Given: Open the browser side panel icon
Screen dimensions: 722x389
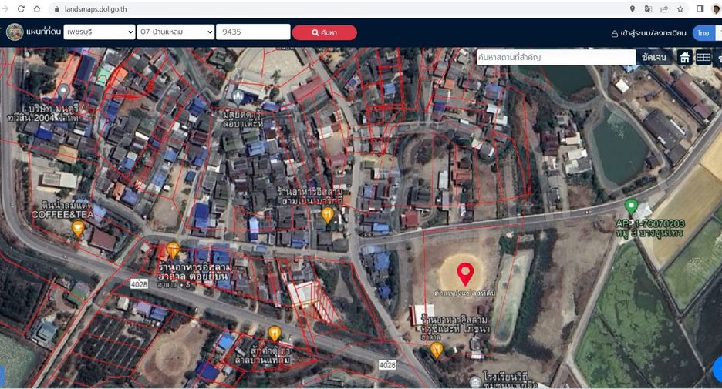Looking at the screenshot, I should [700, 8].
